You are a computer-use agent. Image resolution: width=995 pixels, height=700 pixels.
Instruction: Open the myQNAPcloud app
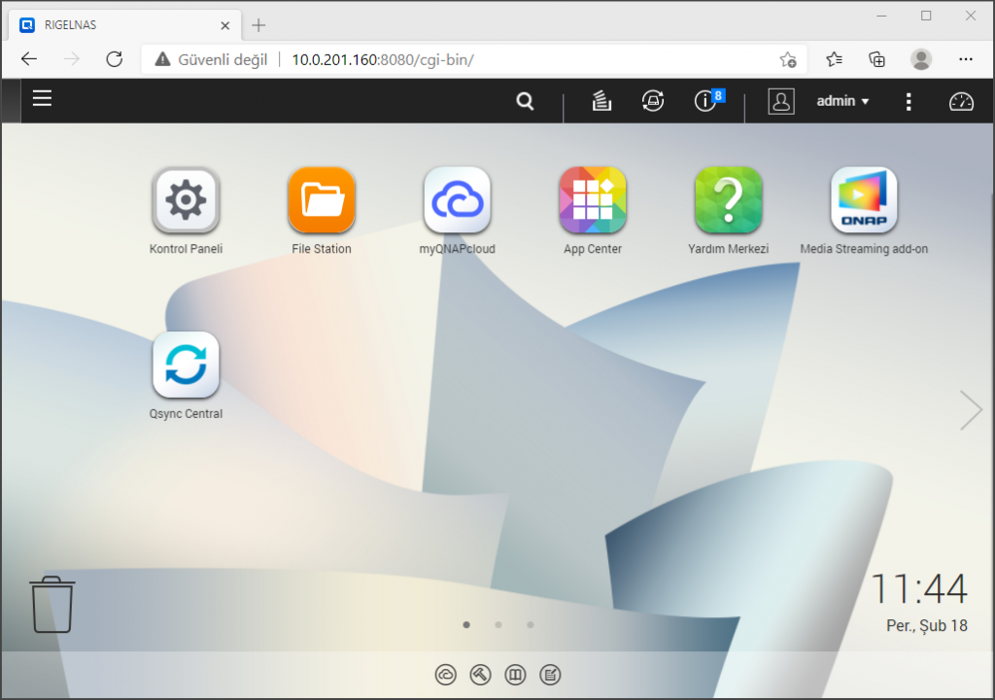pyautogui.click(x=457, y=201)
